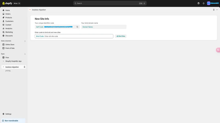Click the Non-transferable label
Viewport: 220px width, 123px height.
tap(11, 121)
